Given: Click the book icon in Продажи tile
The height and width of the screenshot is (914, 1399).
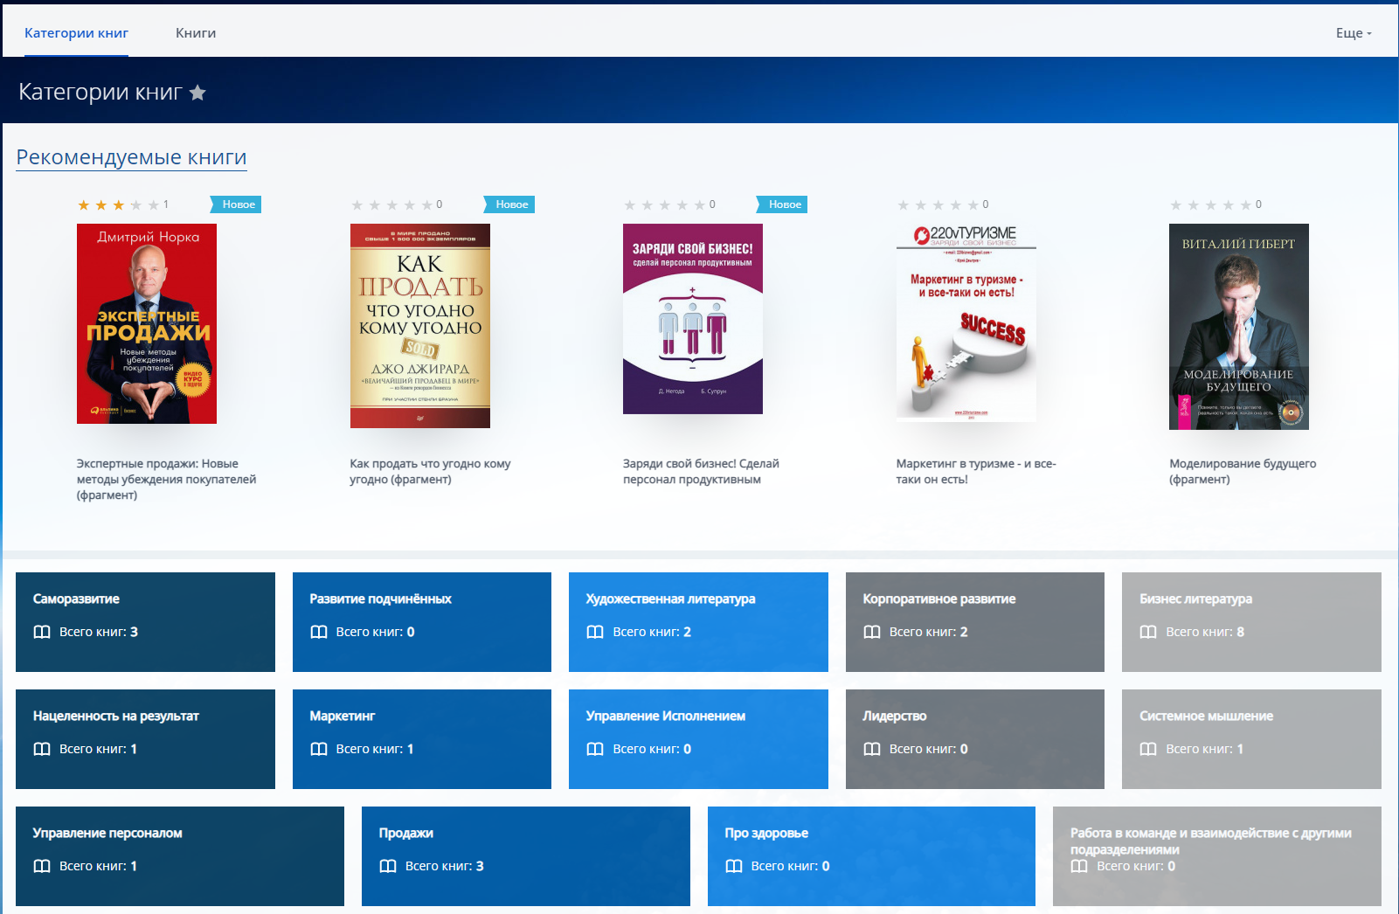Looking at the screenshot, I should (388, 866).
